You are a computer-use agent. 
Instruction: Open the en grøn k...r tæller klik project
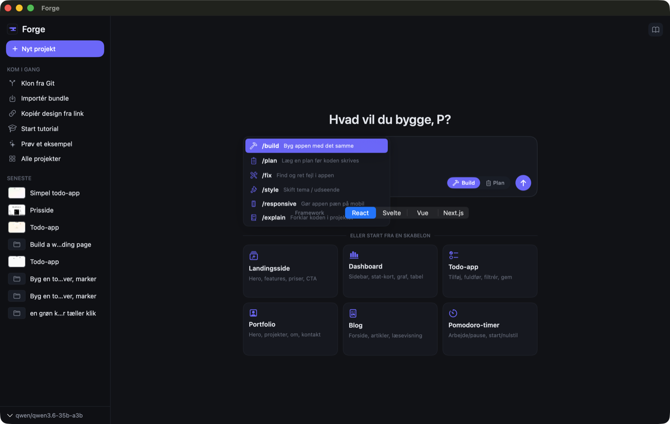point(55,313)
